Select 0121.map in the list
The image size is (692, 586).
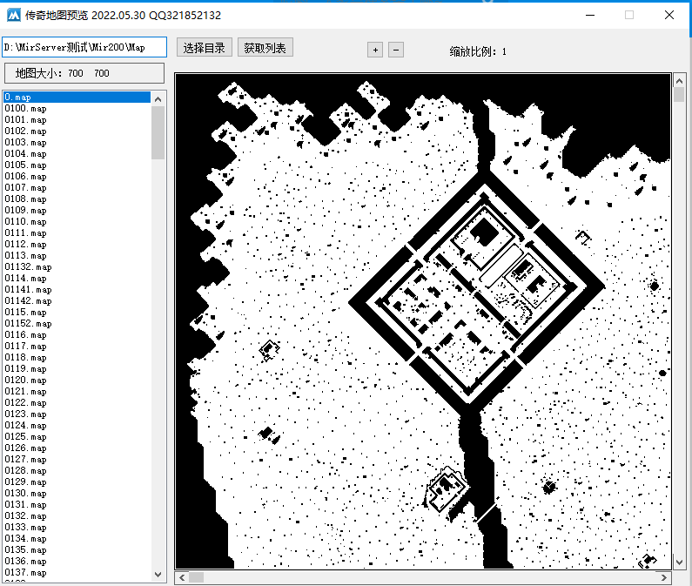click(x=77, y=392)
